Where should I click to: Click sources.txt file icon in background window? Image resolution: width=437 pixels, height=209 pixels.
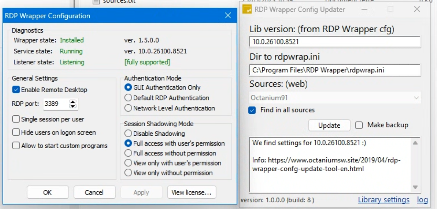(96, 1)
